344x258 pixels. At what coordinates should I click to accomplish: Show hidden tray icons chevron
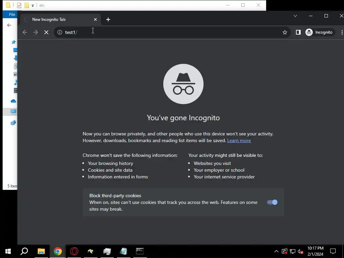click(x=276, y=251)
